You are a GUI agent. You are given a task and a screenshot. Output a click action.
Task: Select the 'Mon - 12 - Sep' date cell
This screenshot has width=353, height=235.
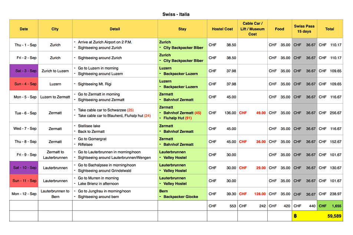click(24, 194)
